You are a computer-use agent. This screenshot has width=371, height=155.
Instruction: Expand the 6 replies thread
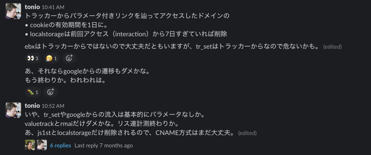60,145
